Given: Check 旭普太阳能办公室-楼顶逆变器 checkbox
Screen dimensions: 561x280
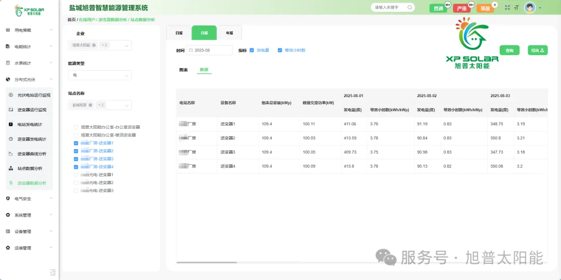Looking at the screenshot, I should [76, 135].
